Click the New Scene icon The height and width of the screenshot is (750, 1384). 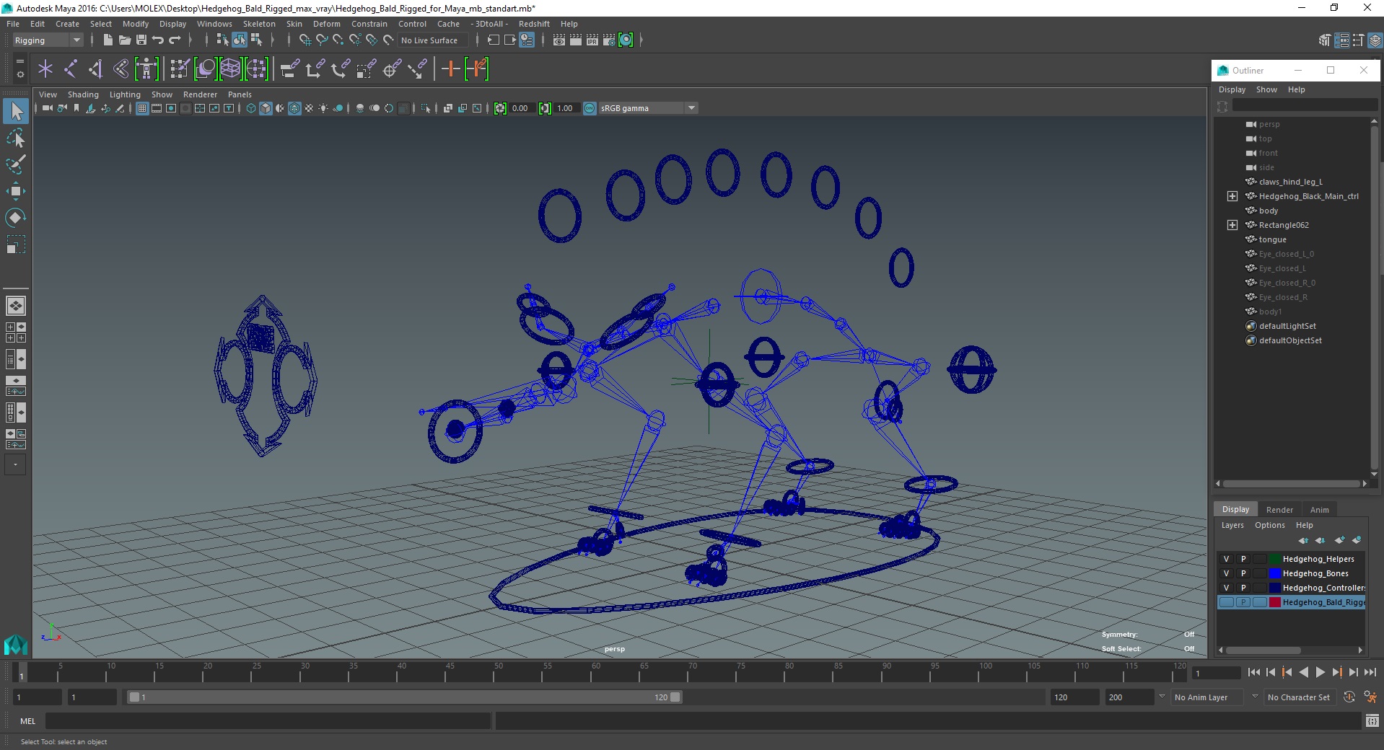108,40
